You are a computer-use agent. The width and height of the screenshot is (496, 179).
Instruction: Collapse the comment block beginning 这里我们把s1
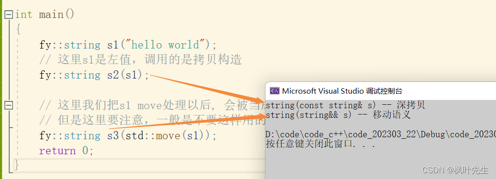point(9,105)
